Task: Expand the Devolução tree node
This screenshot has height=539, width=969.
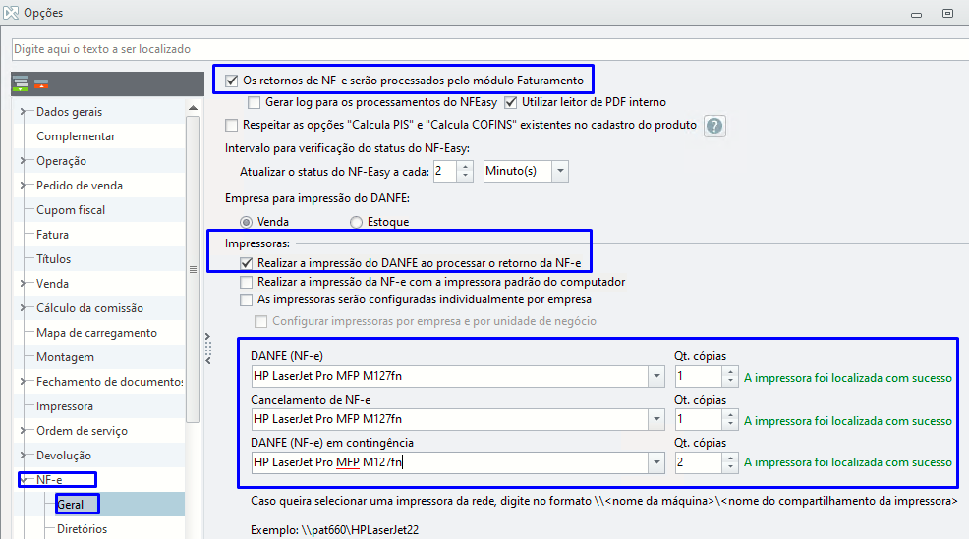Action: point(23,455)
